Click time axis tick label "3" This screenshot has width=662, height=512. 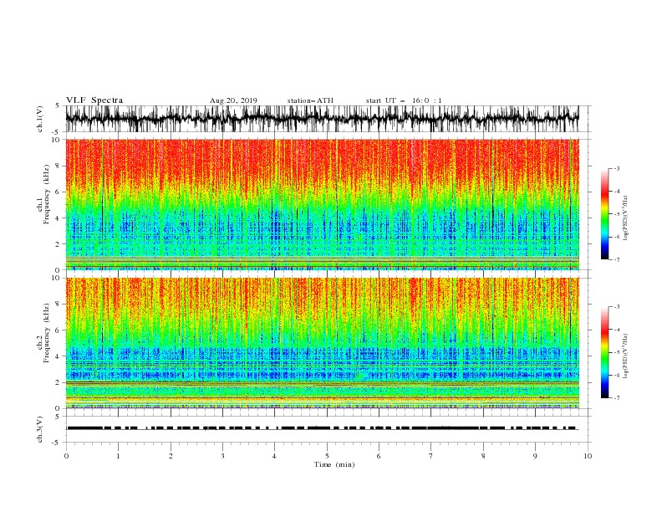click(222, 456)
